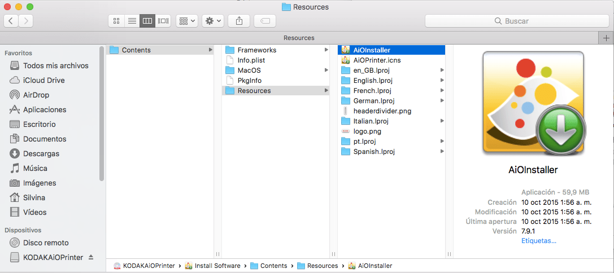Viewport: 614px width, 273px height.
Task: Open AirDrop in sidebar
Action: (36, 95)
